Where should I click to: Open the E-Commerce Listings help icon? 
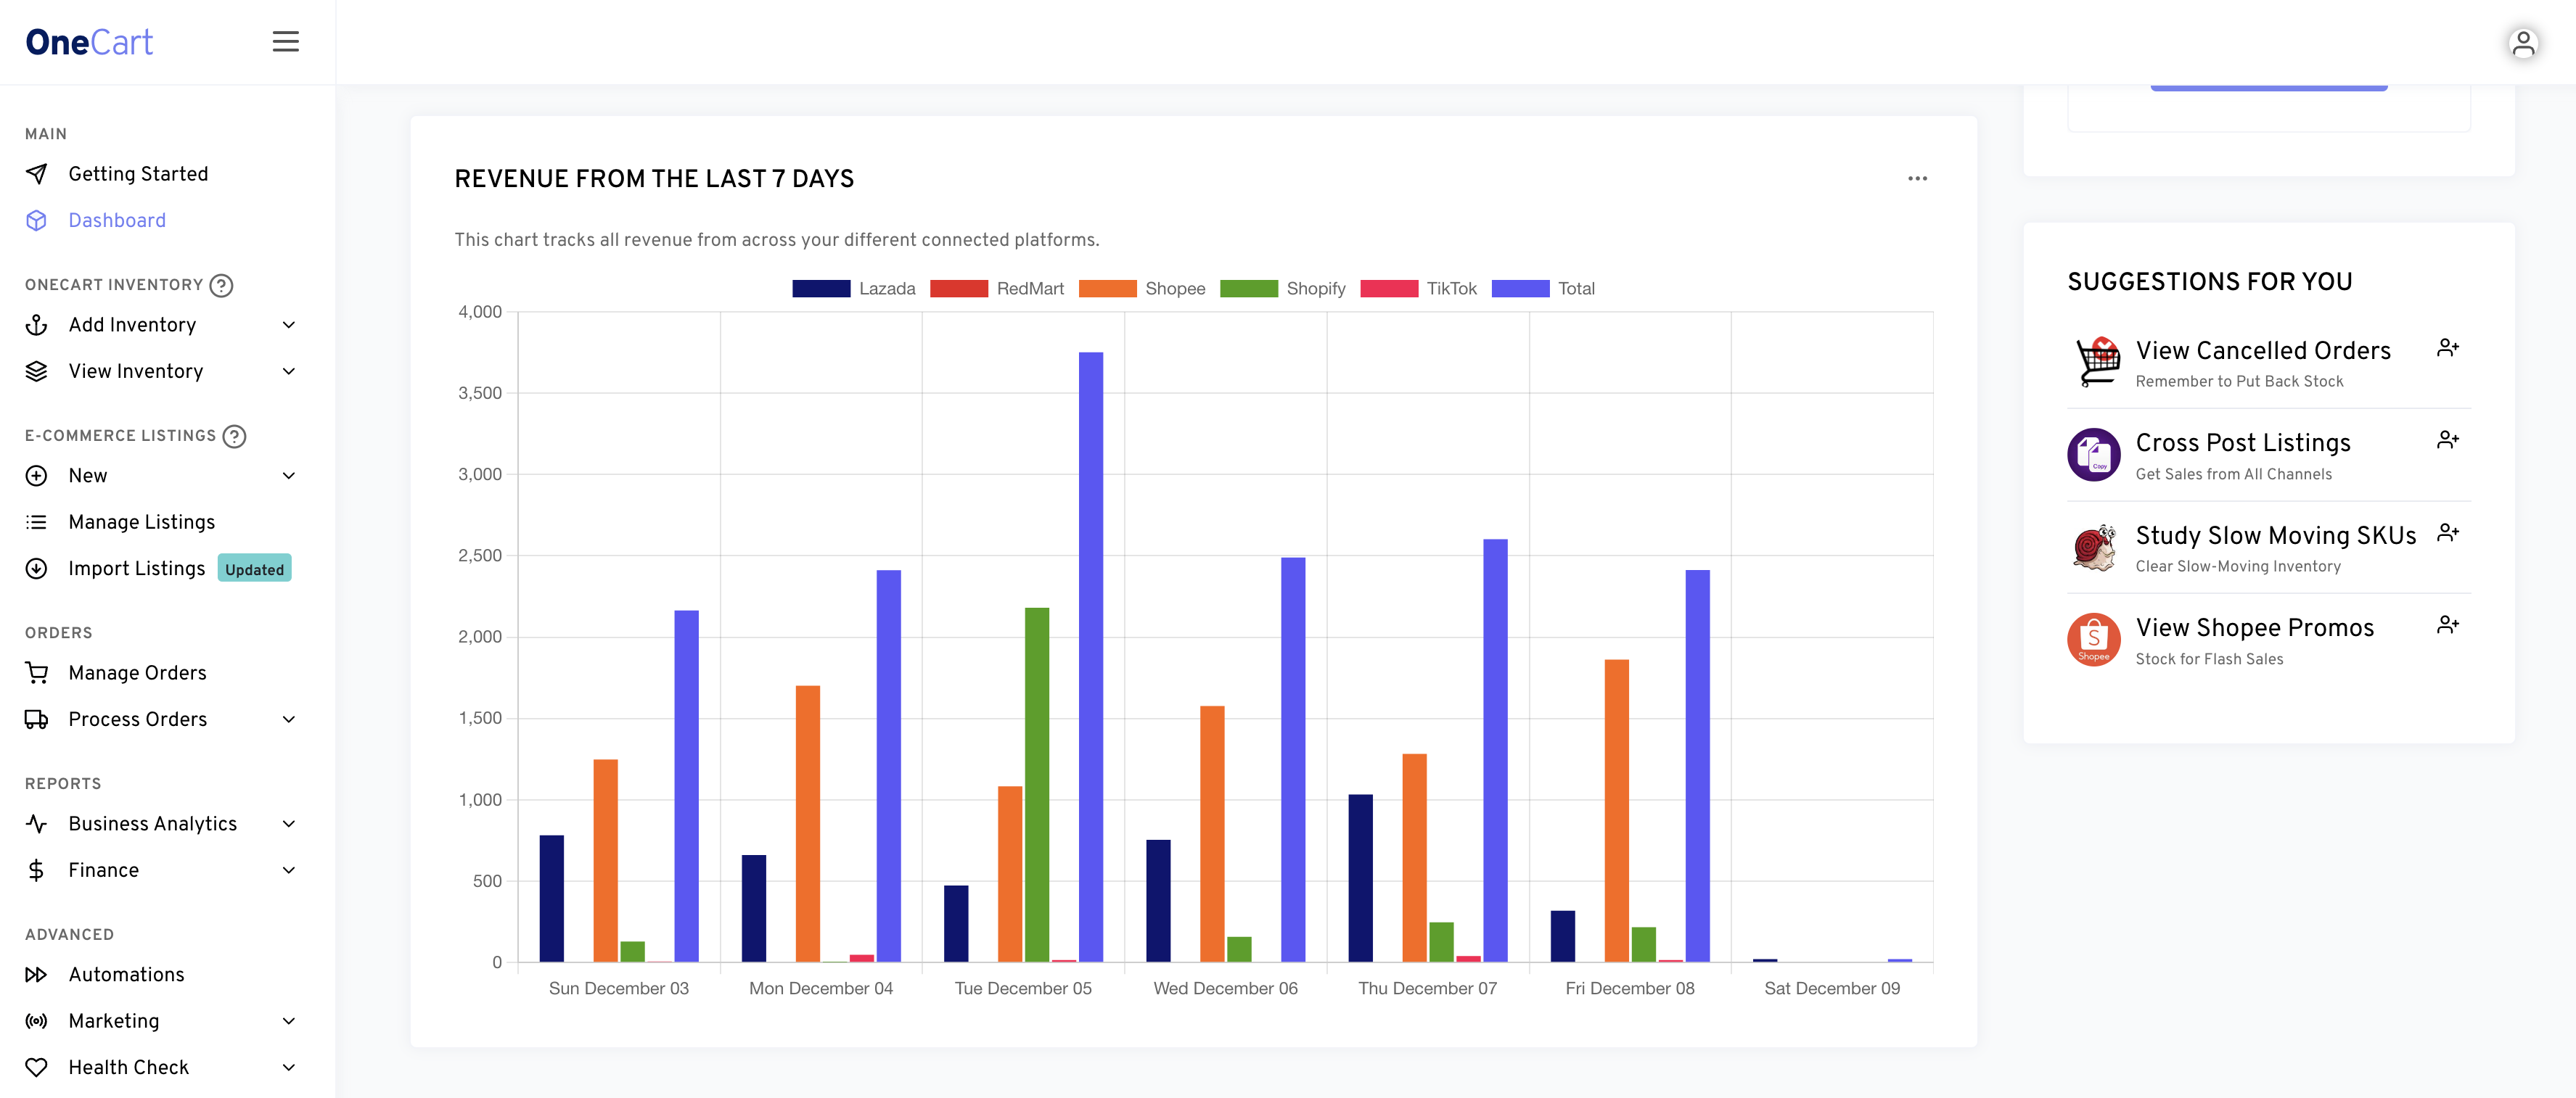click(x=234, y=437)
